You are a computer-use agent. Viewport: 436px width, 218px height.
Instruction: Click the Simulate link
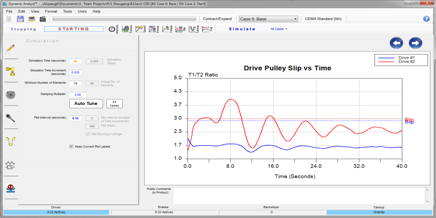pos(242,29)
